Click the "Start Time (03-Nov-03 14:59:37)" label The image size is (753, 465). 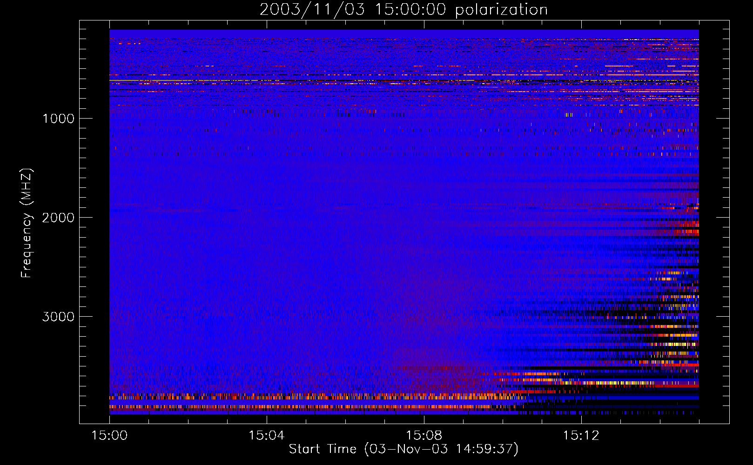(403, 449)
